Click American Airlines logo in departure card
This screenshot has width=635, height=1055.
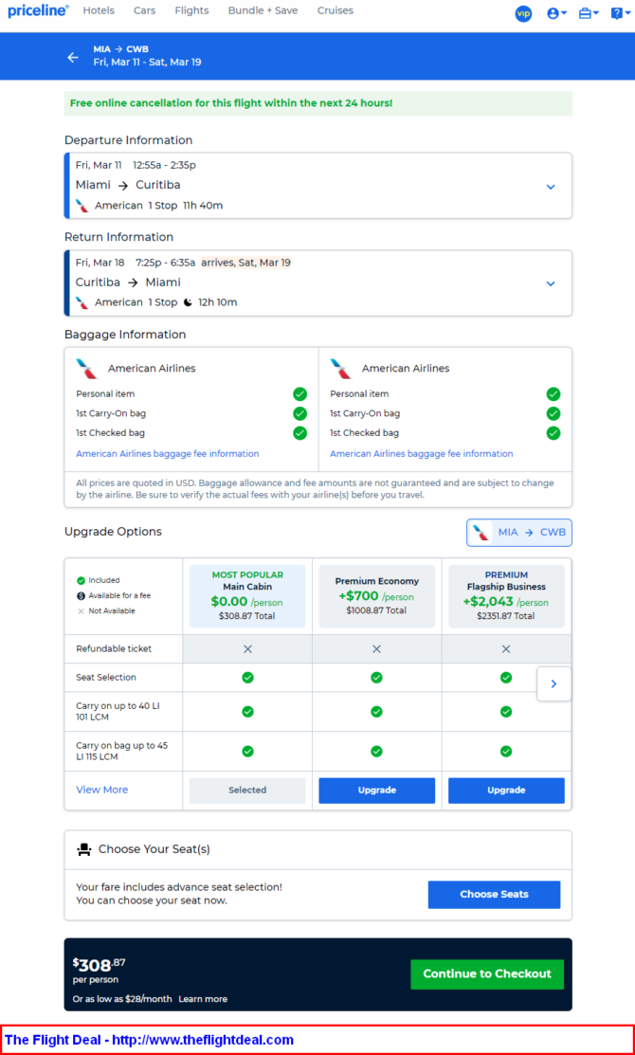coord(82,206)
